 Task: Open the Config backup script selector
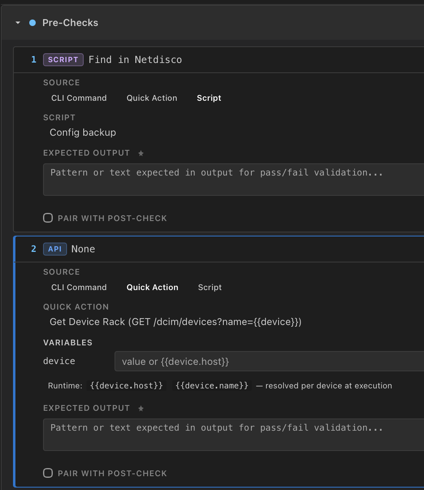tap(83, 132)
